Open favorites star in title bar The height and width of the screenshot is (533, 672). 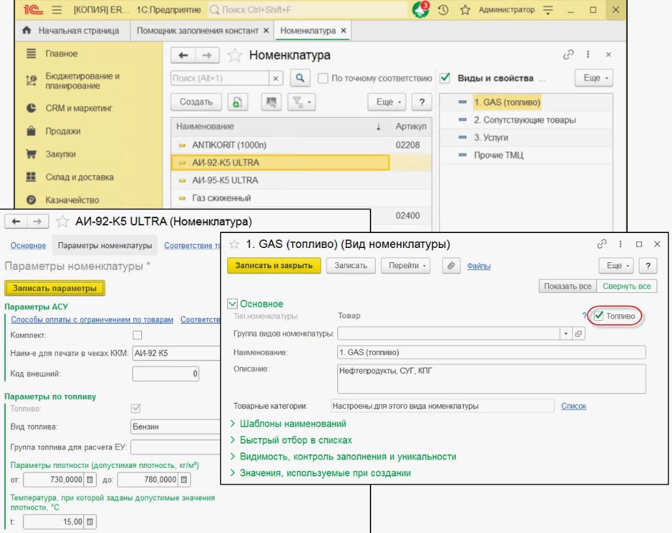(465, 10)
